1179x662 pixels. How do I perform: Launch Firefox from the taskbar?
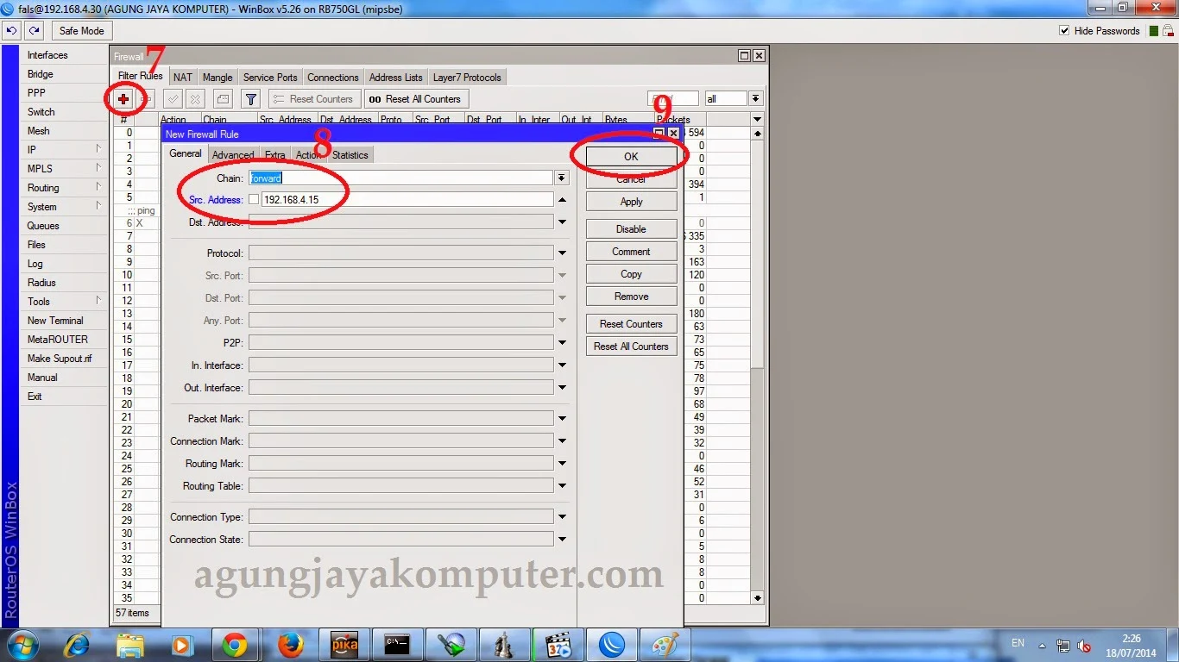pos(291,645)
